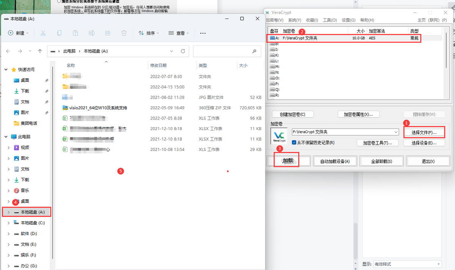
Task: Click the Copy icon in Explorer toolbar
Action: click(x=59, y=33)
